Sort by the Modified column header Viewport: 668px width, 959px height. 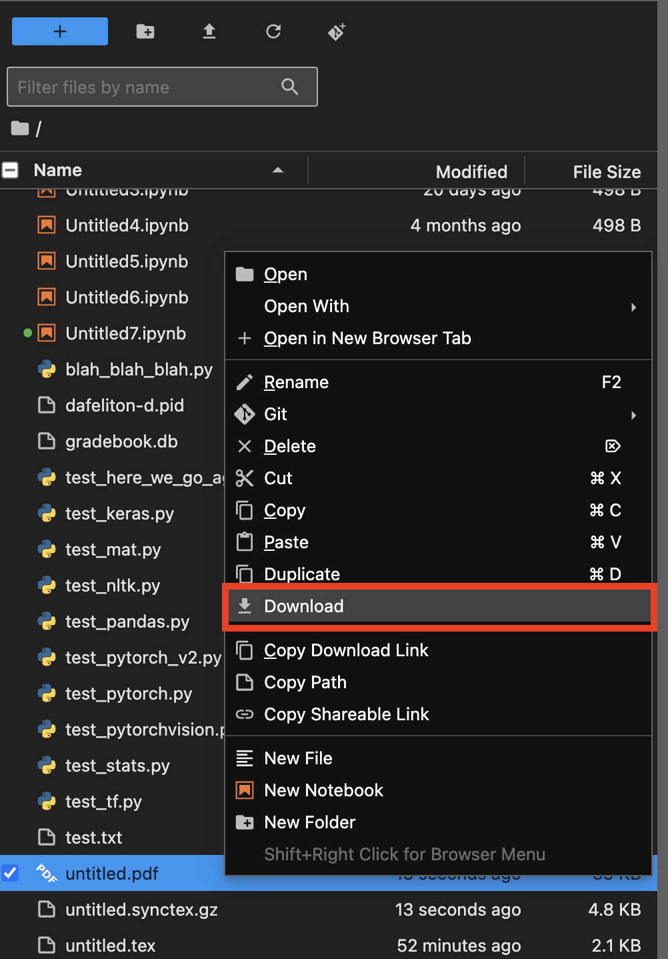(x=471, y=172)
